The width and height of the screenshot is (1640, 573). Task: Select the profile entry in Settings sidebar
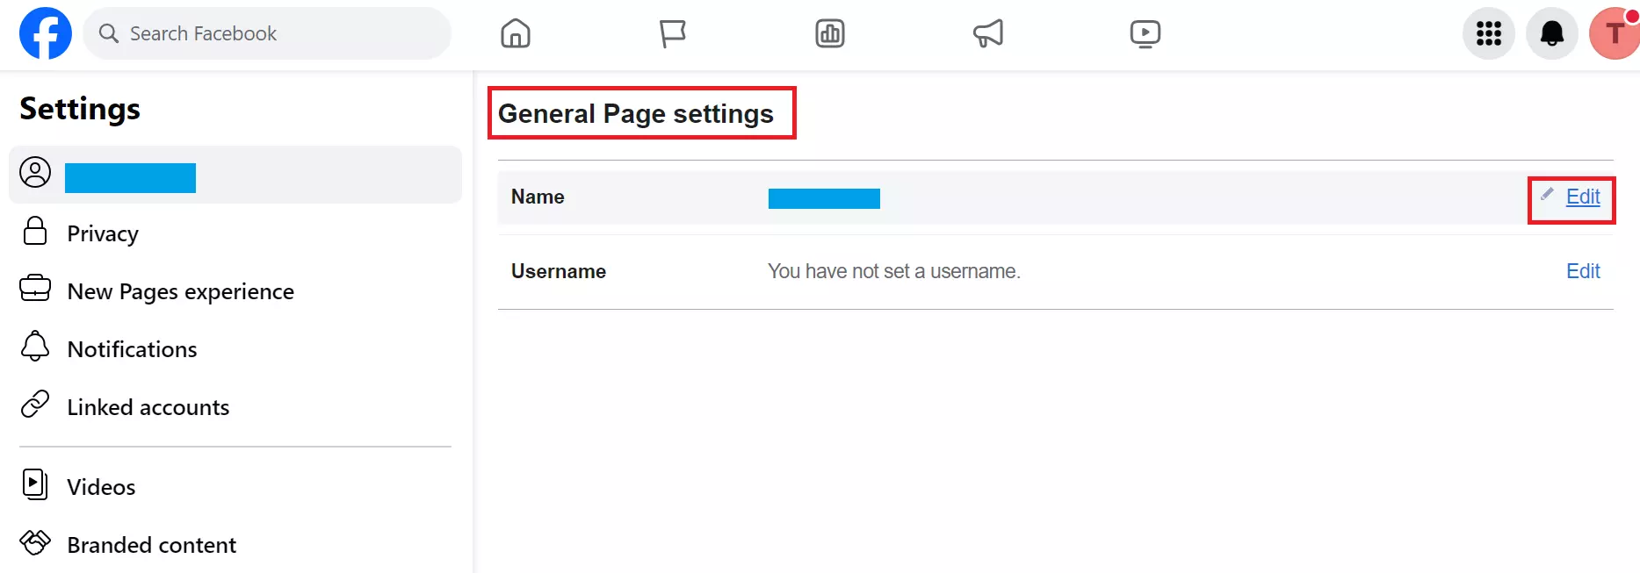click(235, 175)
